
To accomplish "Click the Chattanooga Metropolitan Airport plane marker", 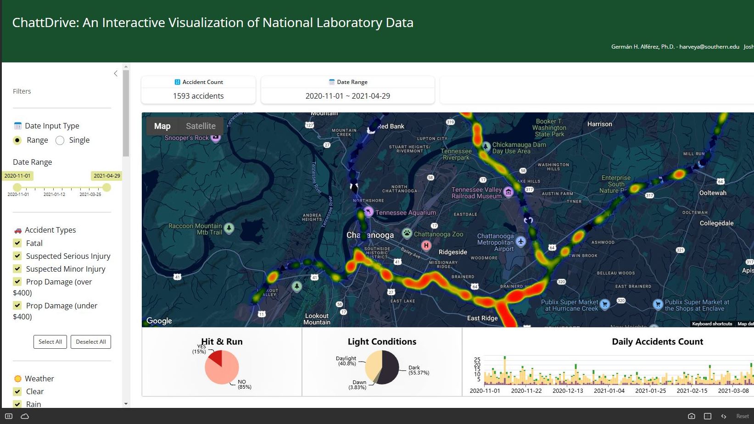I will point(520,241).
